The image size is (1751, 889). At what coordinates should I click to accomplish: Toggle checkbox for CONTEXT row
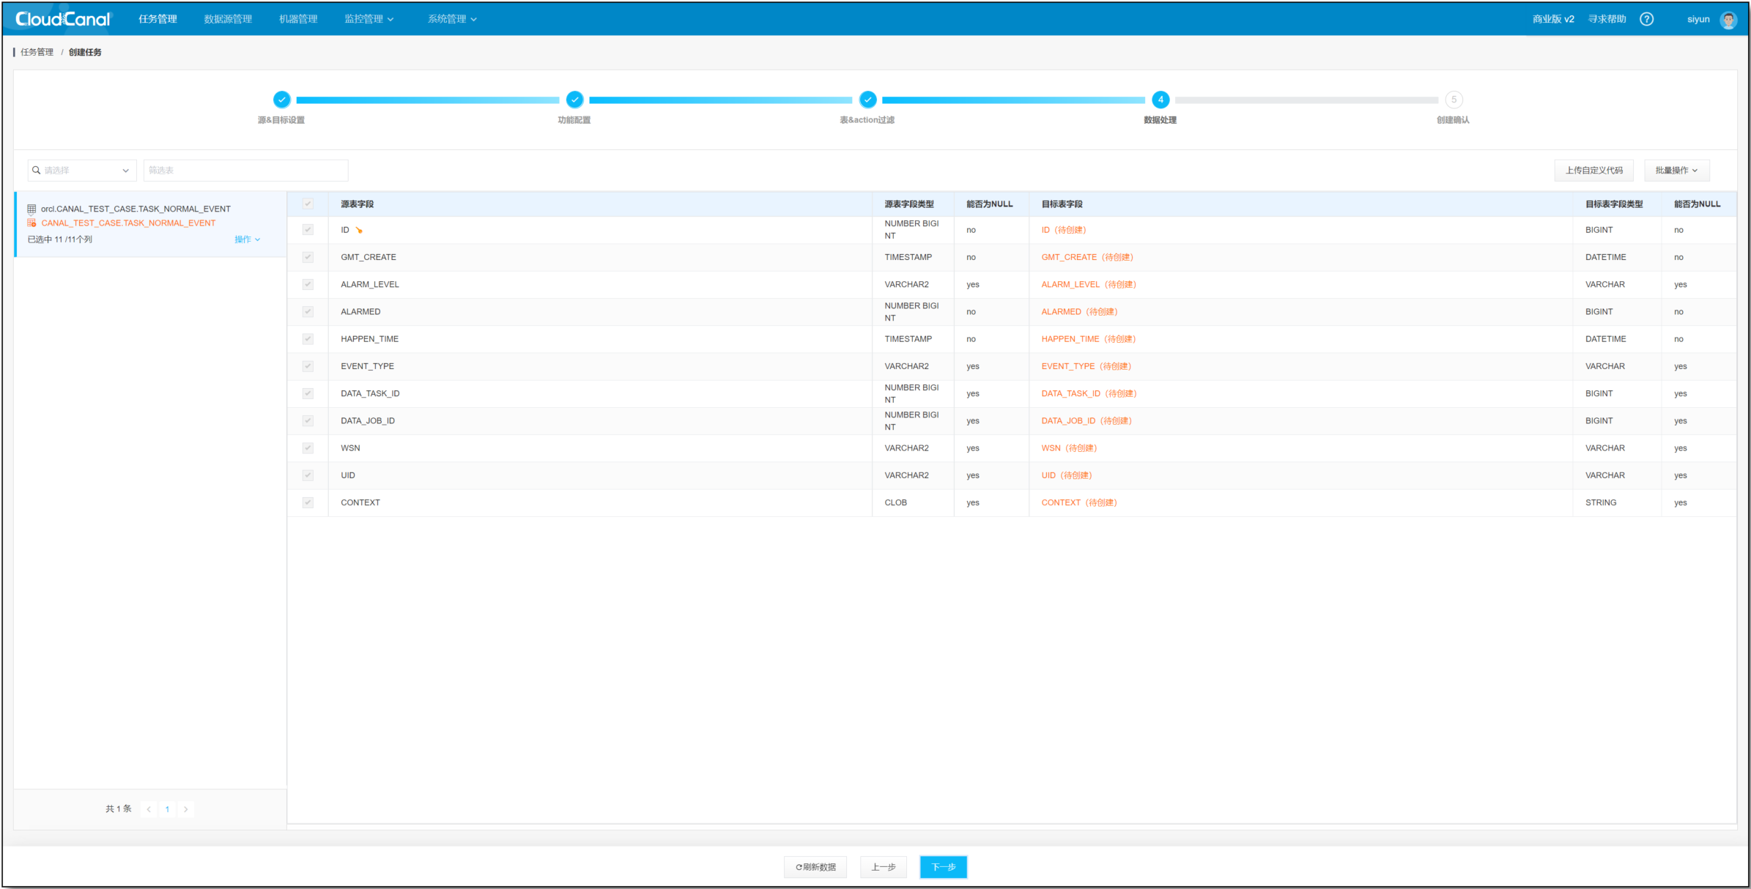[x=308, y=502]
